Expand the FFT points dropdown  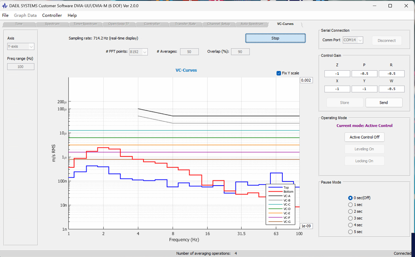[x=138, y=52]
